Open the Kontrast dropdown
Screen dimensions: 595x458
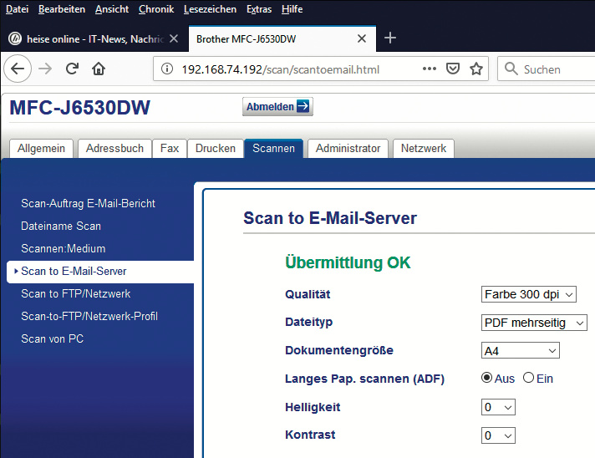pyautogui.click(x=498, y=435)
